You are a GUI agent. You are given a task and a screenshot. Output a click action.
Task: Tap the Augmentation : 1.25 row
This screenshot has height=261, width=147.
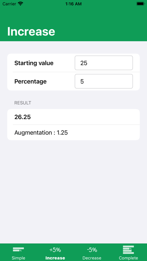point(73,132)
